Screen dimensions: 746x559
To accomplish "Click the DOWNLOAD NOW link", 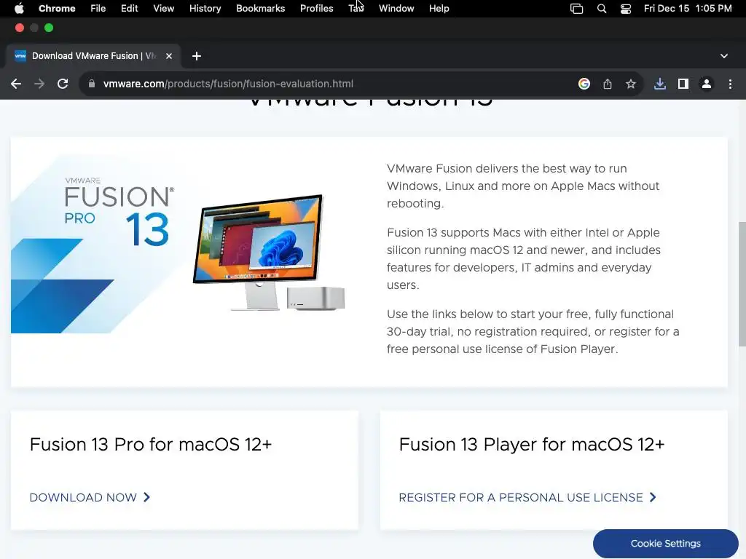I will tap(90, 497).
